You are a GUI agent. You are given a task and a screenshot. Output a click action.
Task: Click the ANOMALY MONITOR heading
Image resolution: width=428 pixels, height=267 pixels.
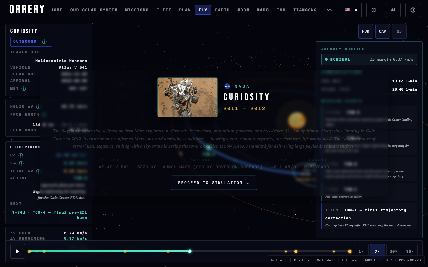pos(343,49)
